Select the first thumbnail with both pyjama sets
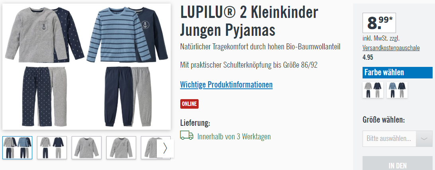The image size is (435, 170). [x=18, y=148]
